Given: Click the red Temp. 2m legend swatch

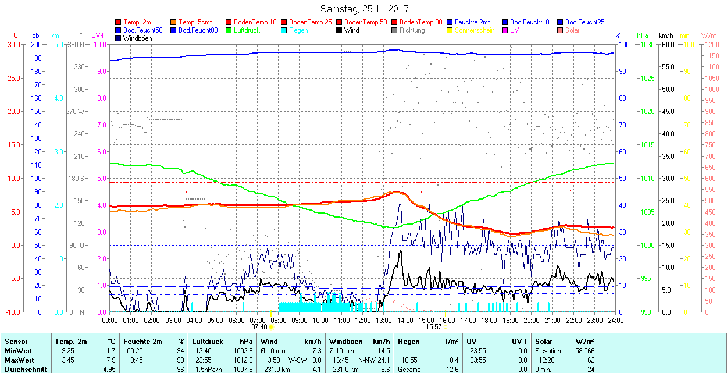Looking at the screenshot, I should (119, 22).
